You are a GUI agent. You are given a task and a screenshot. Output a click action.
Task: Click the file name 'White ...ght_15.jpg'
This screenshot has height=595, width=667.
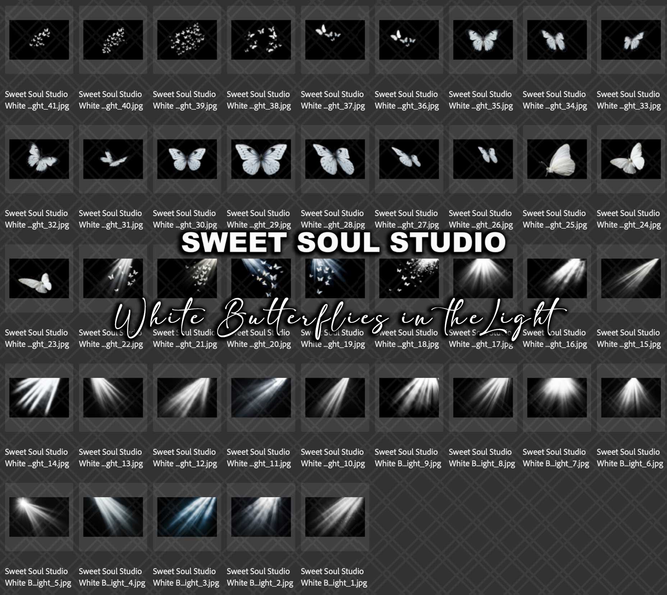coord(629,344)
